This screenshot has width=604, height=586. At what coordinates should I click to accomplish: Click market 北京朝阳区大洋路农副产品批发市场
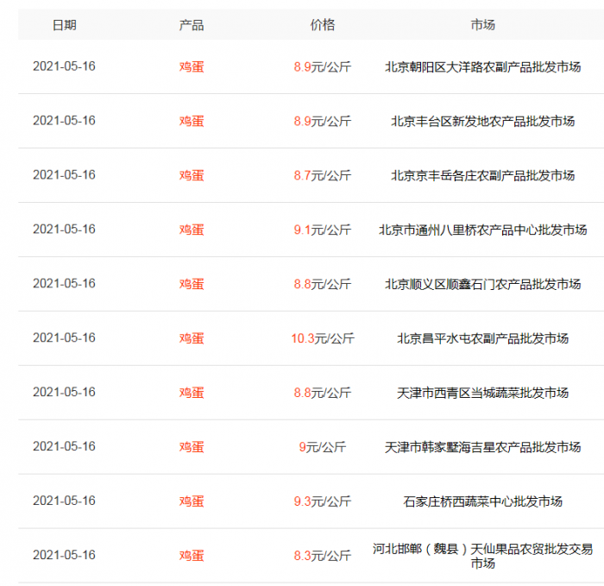(482, 66)
